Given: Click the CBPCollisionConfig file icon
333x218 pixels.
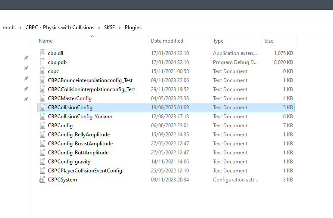Looking at the screenshot, I should point(43,107).
